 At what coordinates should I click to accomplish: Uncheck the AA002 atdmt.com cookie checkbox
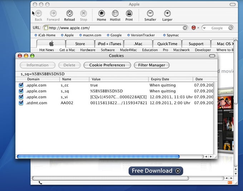[x=21, y=103]
